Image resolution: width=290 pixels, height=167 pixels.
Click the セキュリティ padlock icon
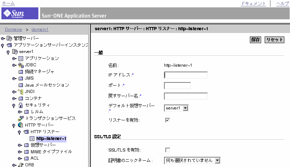pos(21,105)
